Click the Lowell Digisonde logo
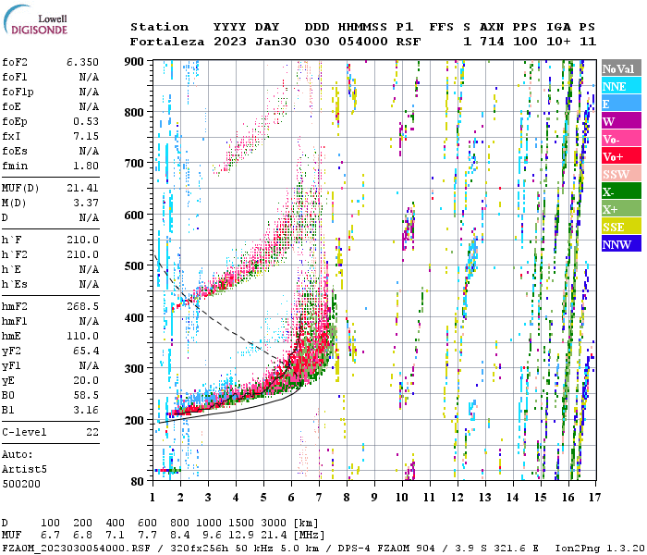 [35, 20]
